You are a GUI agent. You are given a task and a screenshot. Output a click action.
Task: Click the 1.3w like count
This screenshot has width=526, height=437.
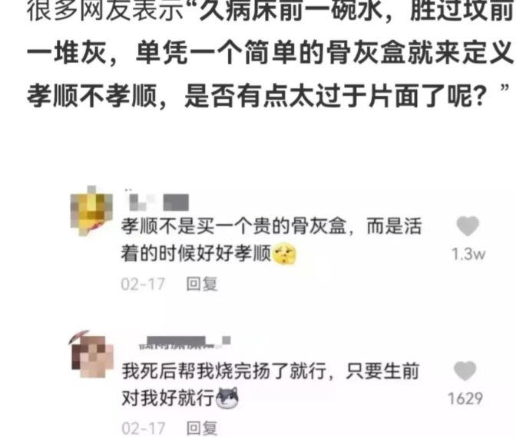pyautogui.click(x=468, y=255)
